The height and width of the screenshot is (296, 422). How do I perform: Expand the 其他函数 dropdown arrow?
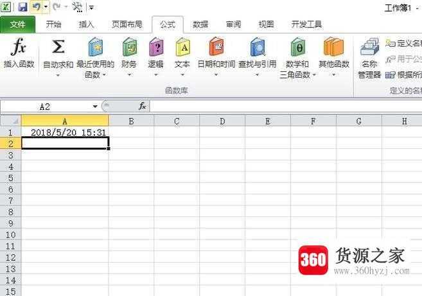(x=334, y=75)
